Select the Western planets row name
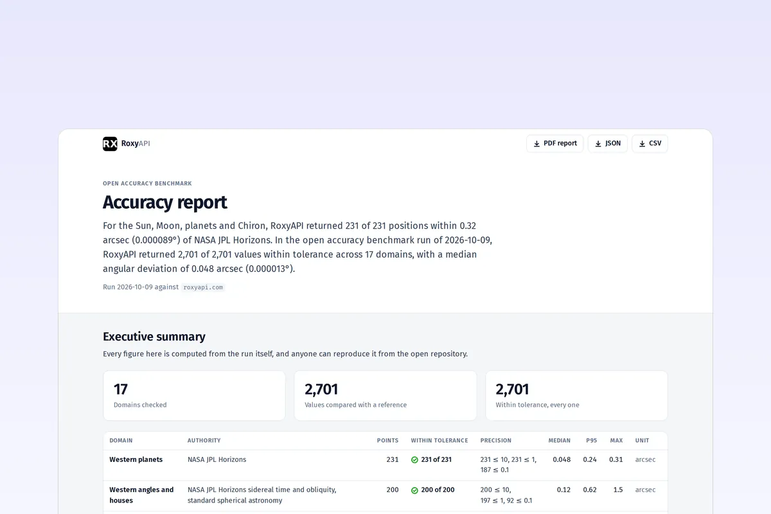Image resolution: width=771 pixels, height=514 pixels. [136, 460]
